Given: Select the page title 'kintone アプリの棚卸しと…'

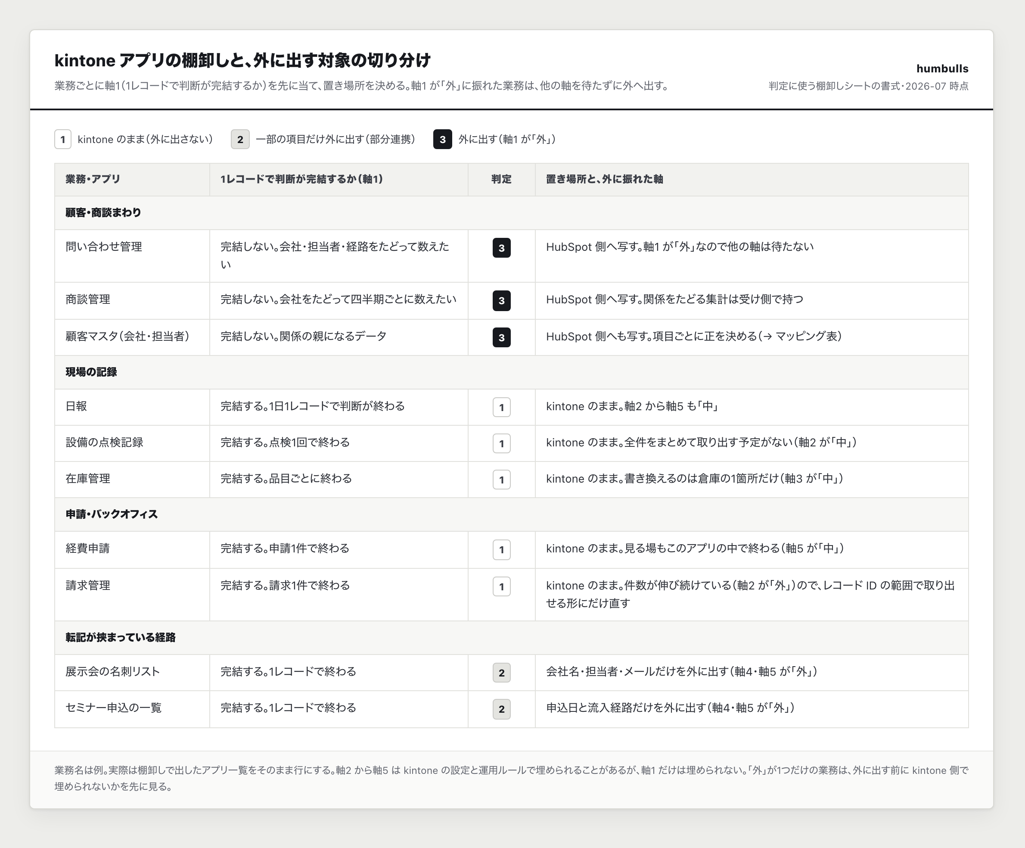Looking at the screenshot, I should point(242,61).
